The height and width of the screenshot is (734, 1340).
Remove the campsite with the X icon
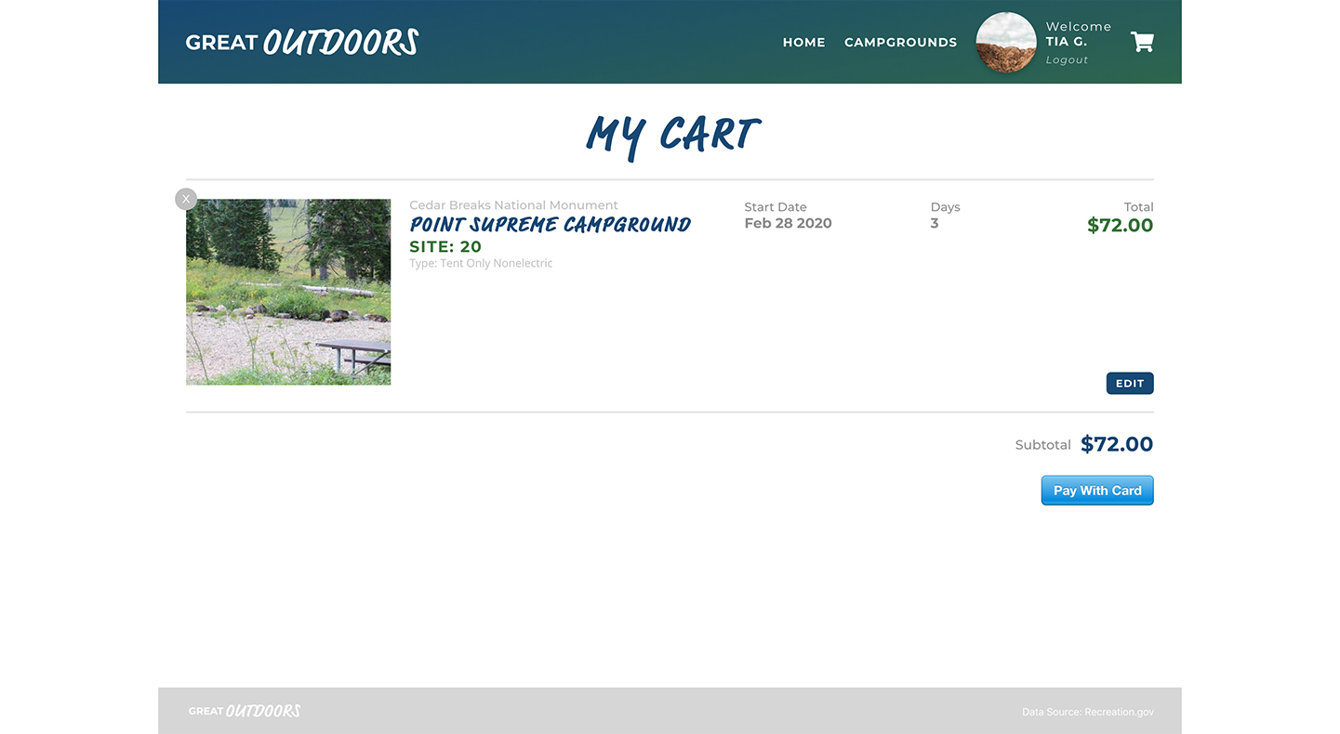point(186,199)
